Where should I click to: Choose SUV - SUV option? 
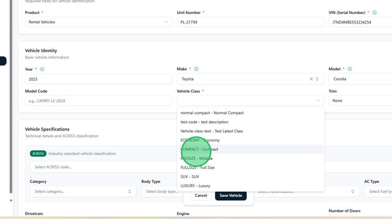pos(250,177)
